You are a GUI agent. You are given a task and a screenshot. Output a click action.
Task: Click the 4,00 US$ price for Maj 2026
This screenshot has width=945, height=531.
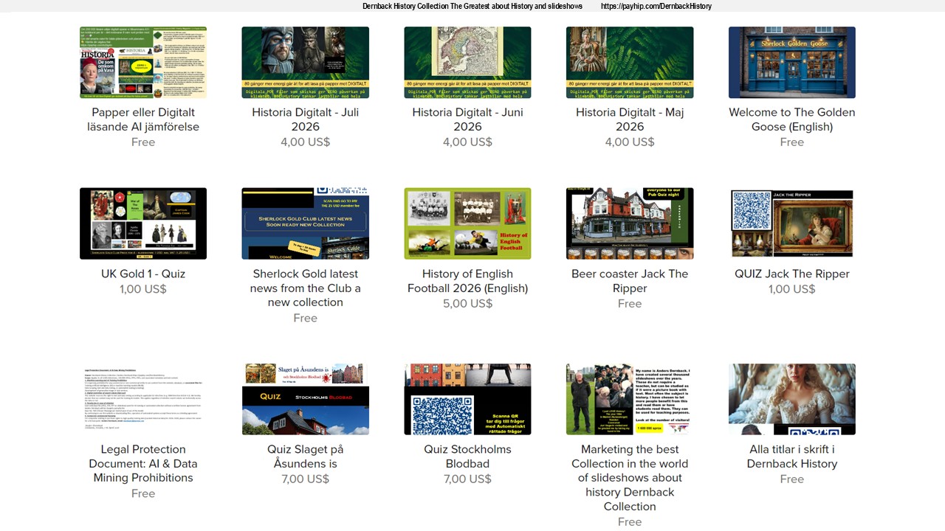(630, 142)
